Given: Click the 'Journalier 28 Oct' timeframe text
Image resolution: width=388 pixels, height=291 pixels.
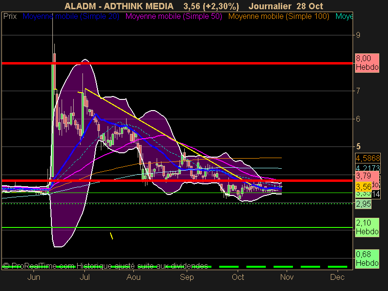Looking at the screenshot, I should click(x=286, y=6).
